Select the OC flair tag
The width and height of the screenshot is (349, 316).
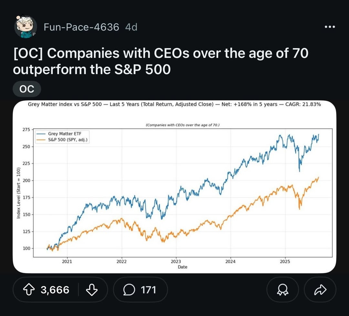[27, 89]
